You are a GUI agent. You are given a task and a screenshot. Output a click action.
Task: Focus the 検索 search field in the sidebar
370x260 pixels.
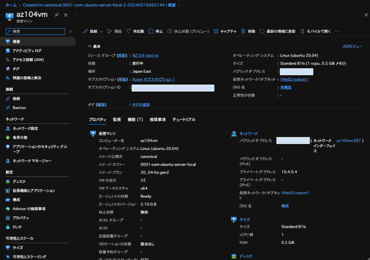click(x=35, y=31)
